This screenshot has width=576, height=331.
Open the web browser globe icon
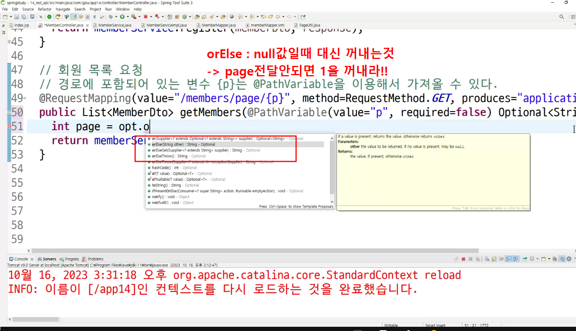pos(231,17)
